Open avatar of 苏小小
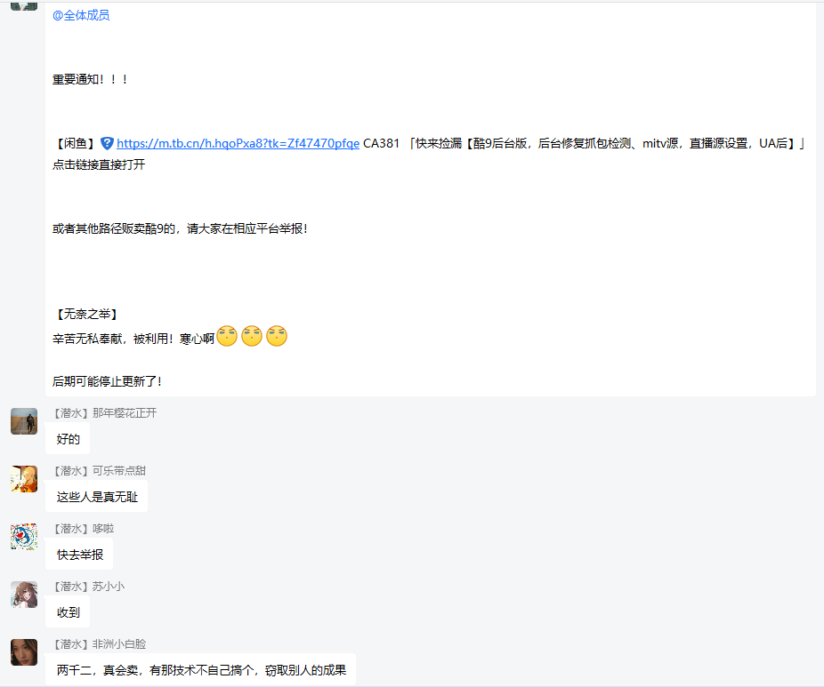824x687 pixels. point(24,594)
